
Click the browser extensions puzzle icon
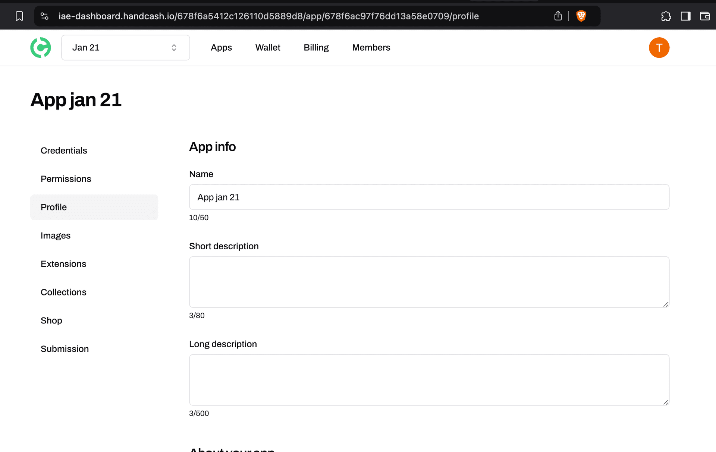666,16
